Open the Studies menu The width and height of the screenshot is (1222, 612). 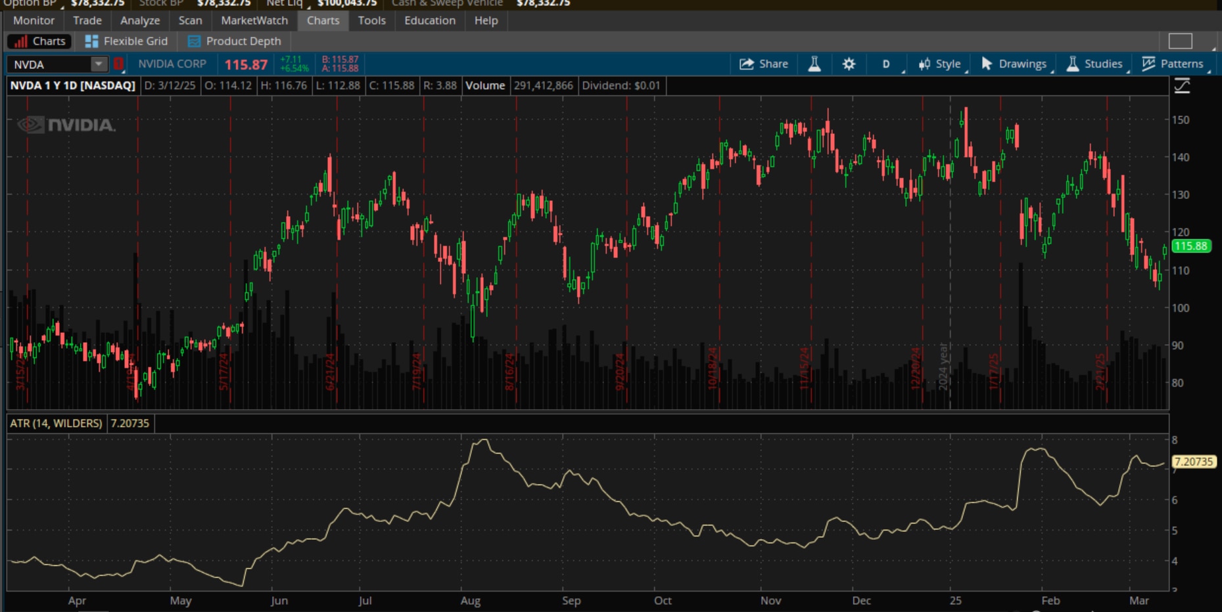click(x=1094, y=64)
